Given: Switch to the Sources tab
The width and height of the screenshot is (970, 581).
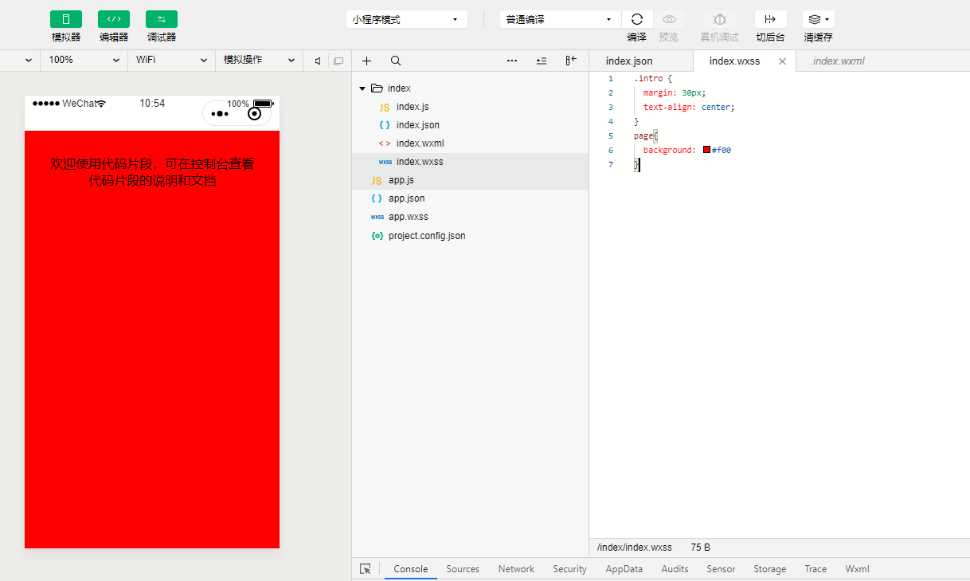Looking at the screenshot, I should click(463, 569).
